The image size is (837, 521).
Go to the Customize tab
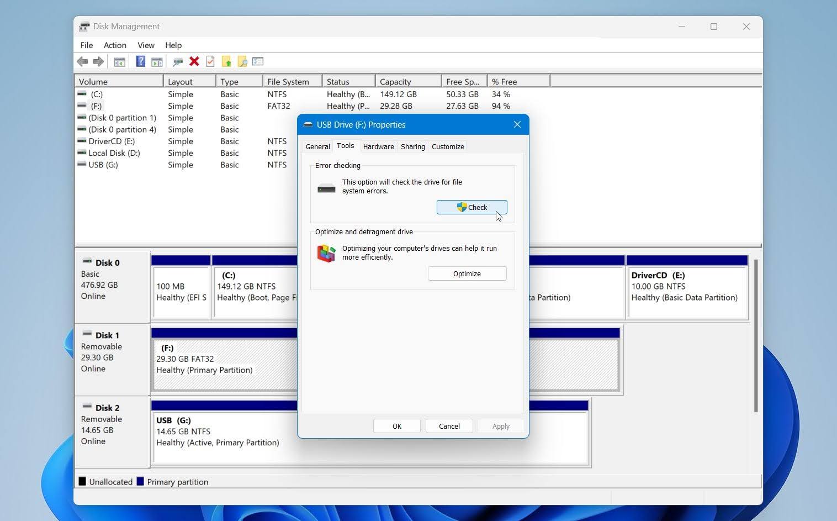(x=448, y=146)
